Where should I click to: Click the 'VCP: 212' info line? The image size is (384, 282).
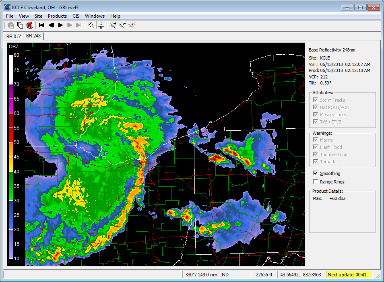(x=318, y=77)
